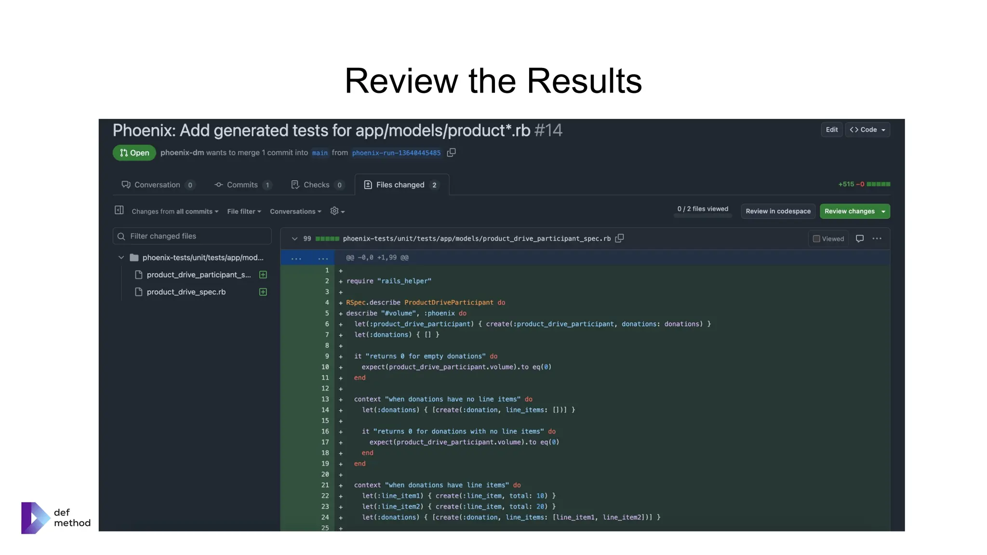Click the 'require "rails_helper"' code line
Viewport: 987px width, 555px height.
(x=389, y=281)
